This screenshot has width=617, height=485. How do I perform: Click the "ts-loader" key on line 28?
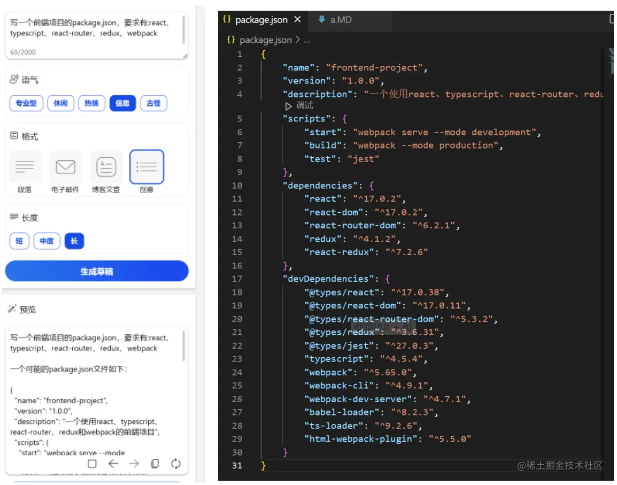[x=334, y=426]
